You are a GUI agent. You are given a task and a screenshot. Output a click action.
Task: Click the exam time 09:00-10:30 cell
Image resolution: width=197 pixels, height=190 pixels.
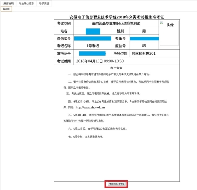127,61
